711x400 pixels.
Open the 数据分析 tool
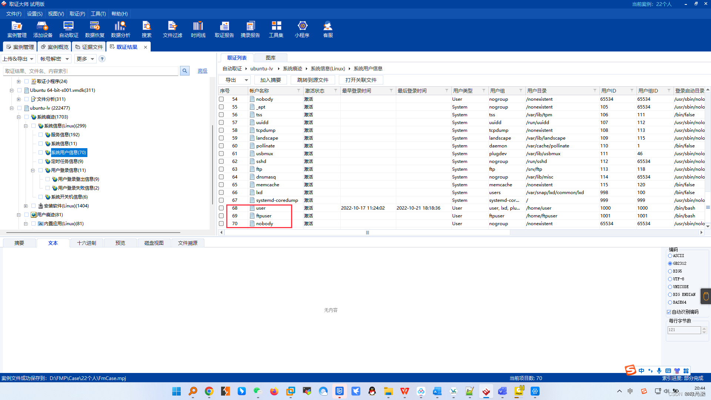(x=121, y=29)
